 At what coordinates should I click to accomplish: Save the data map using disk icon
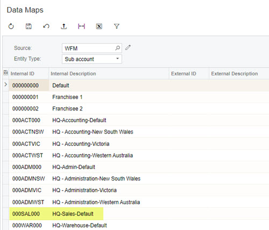tap(29, 26)
